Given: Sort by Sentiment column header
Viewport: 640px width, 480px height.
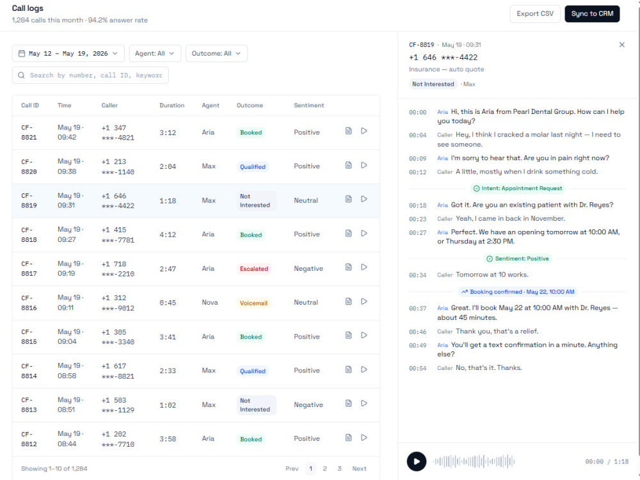Looking at the screenshot, I should [309, 106].
